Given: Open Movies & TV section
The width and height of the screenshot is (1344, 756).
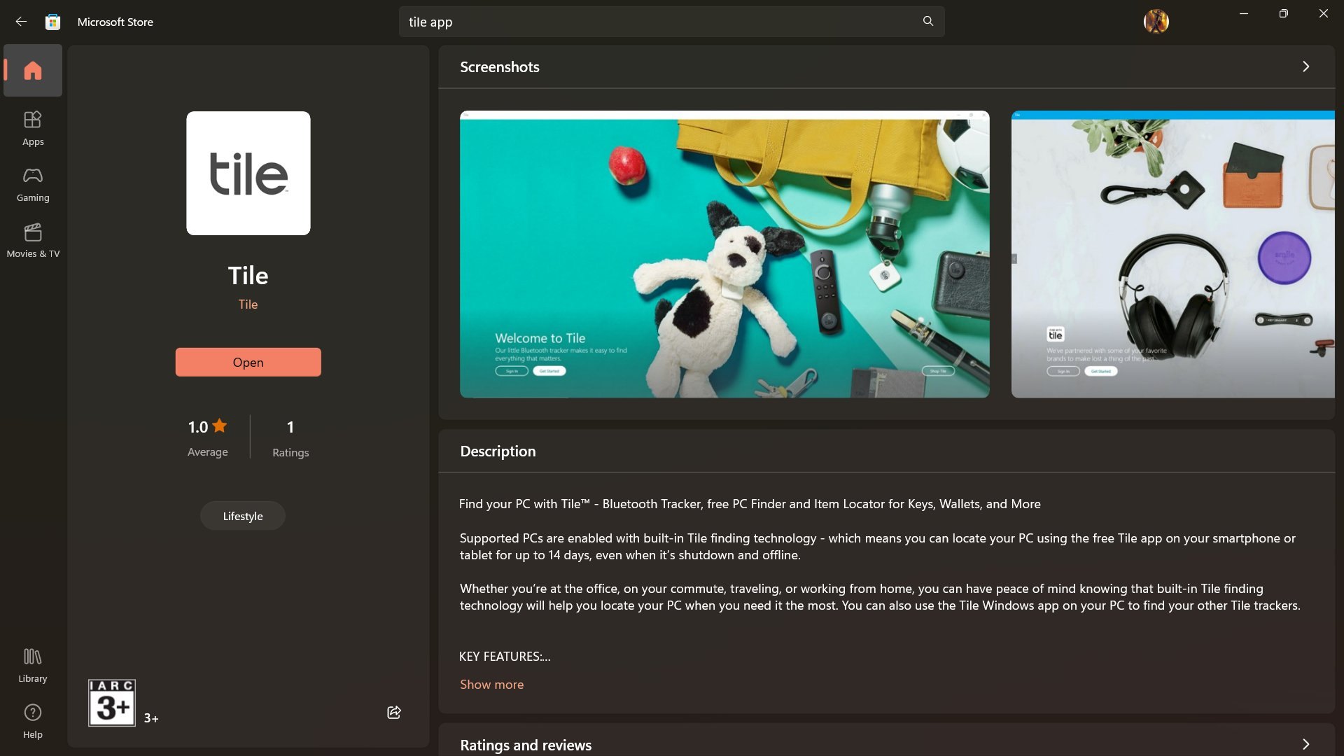Looking at the screenshot, I should [x=33, y=240].
